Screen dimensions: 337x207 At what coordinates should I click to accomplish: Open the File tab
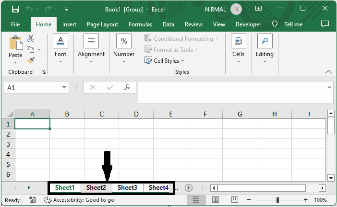[x=15, y=24]
